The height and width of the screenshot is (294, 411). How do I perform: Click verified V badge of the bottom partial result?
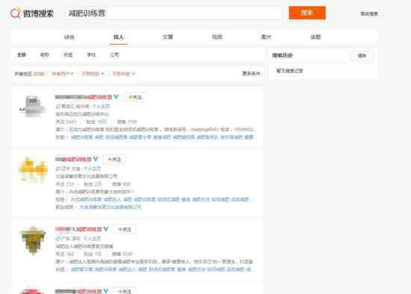click(106, 291)
